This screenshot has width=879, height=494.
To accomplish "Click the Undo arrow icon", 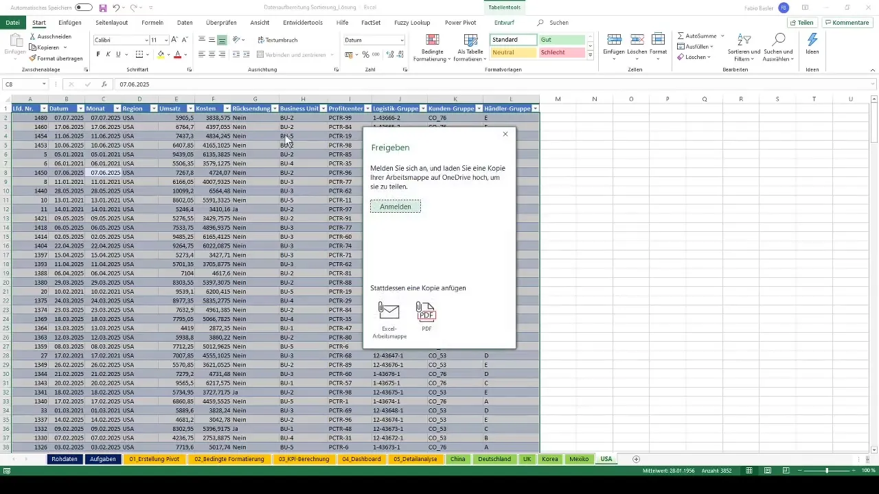I will [117, 8].
